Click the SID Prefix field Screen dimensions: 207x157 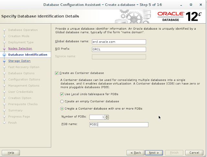(x=119, y=49)
